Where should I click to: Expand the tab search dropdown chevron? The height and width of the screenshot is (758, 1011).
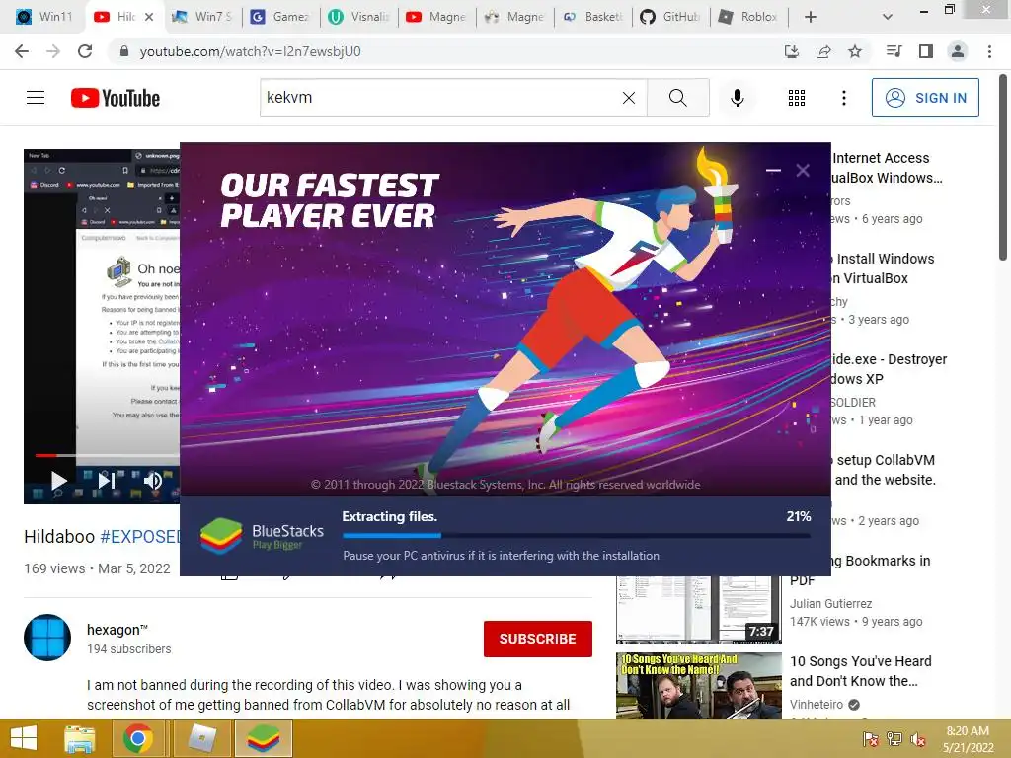(888, 17)
